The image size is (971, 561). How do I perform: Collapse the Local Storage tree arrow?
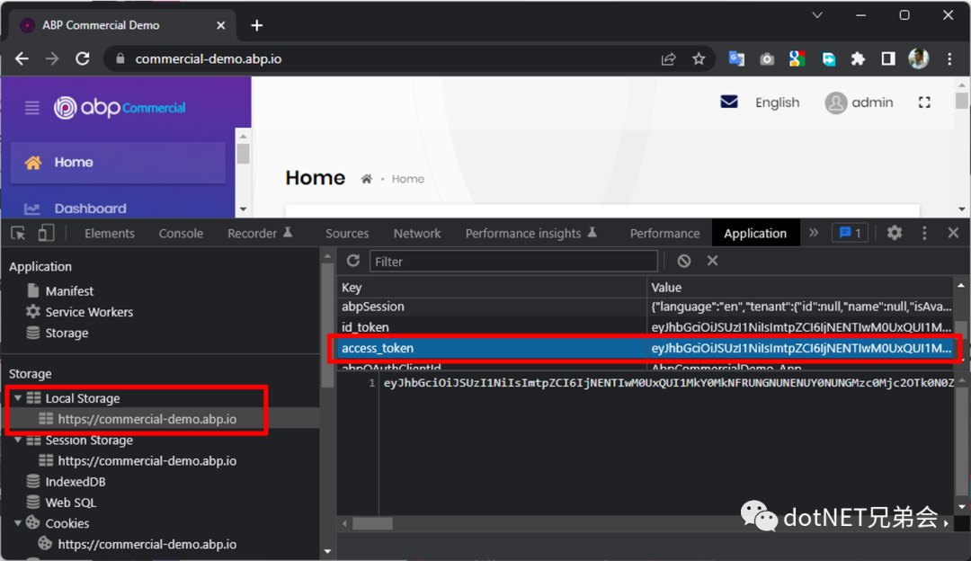pos(18,398)
